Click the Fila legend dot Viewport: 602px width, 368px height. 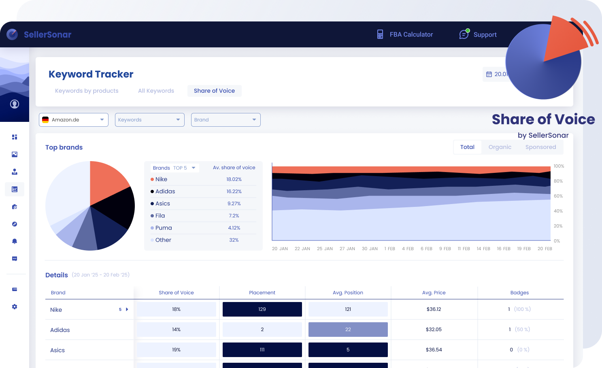pos(152,216)
